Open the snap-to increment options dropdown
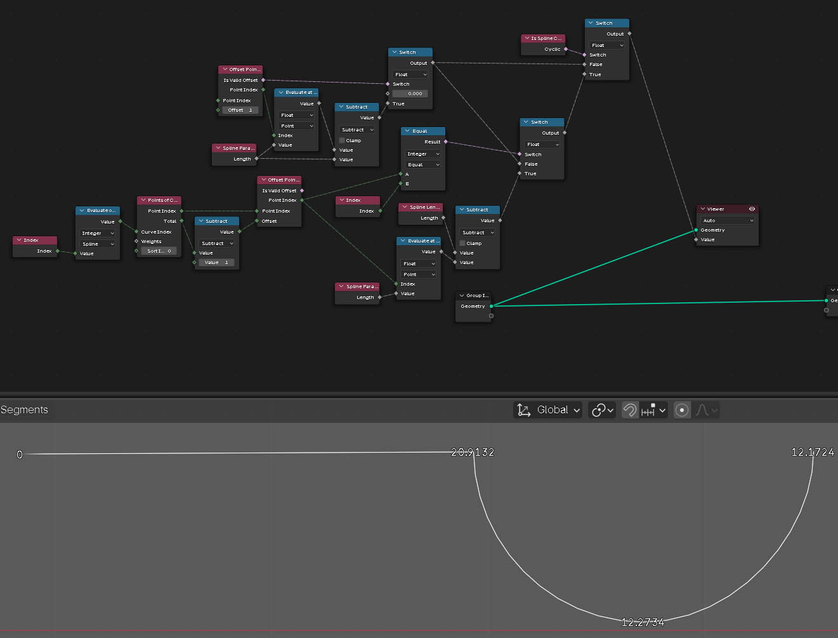The width and height of the screenshot is (838, 638). pyautogui.click(x=653, y=410)
